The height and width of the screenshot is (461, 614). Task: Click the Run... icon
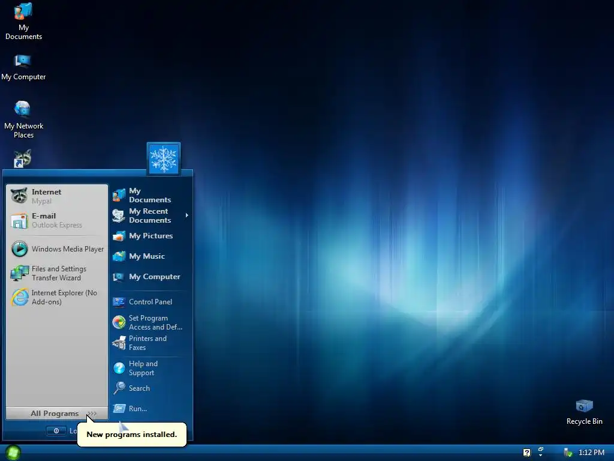point(119,408)
